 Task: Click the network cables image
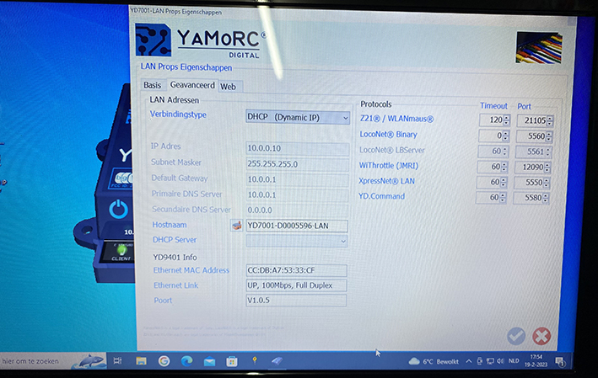point(539,48)
